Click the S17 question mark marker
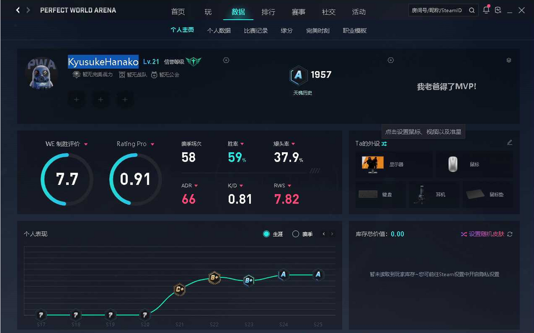Screen dimensions: 534x333 point(41,315)
